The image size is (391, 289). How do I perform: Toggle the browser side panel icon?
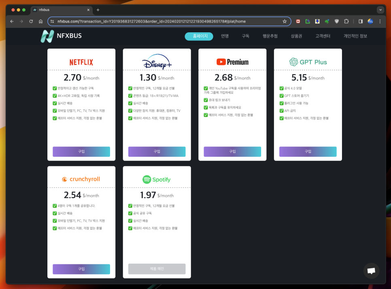click(x=361, y=21)
